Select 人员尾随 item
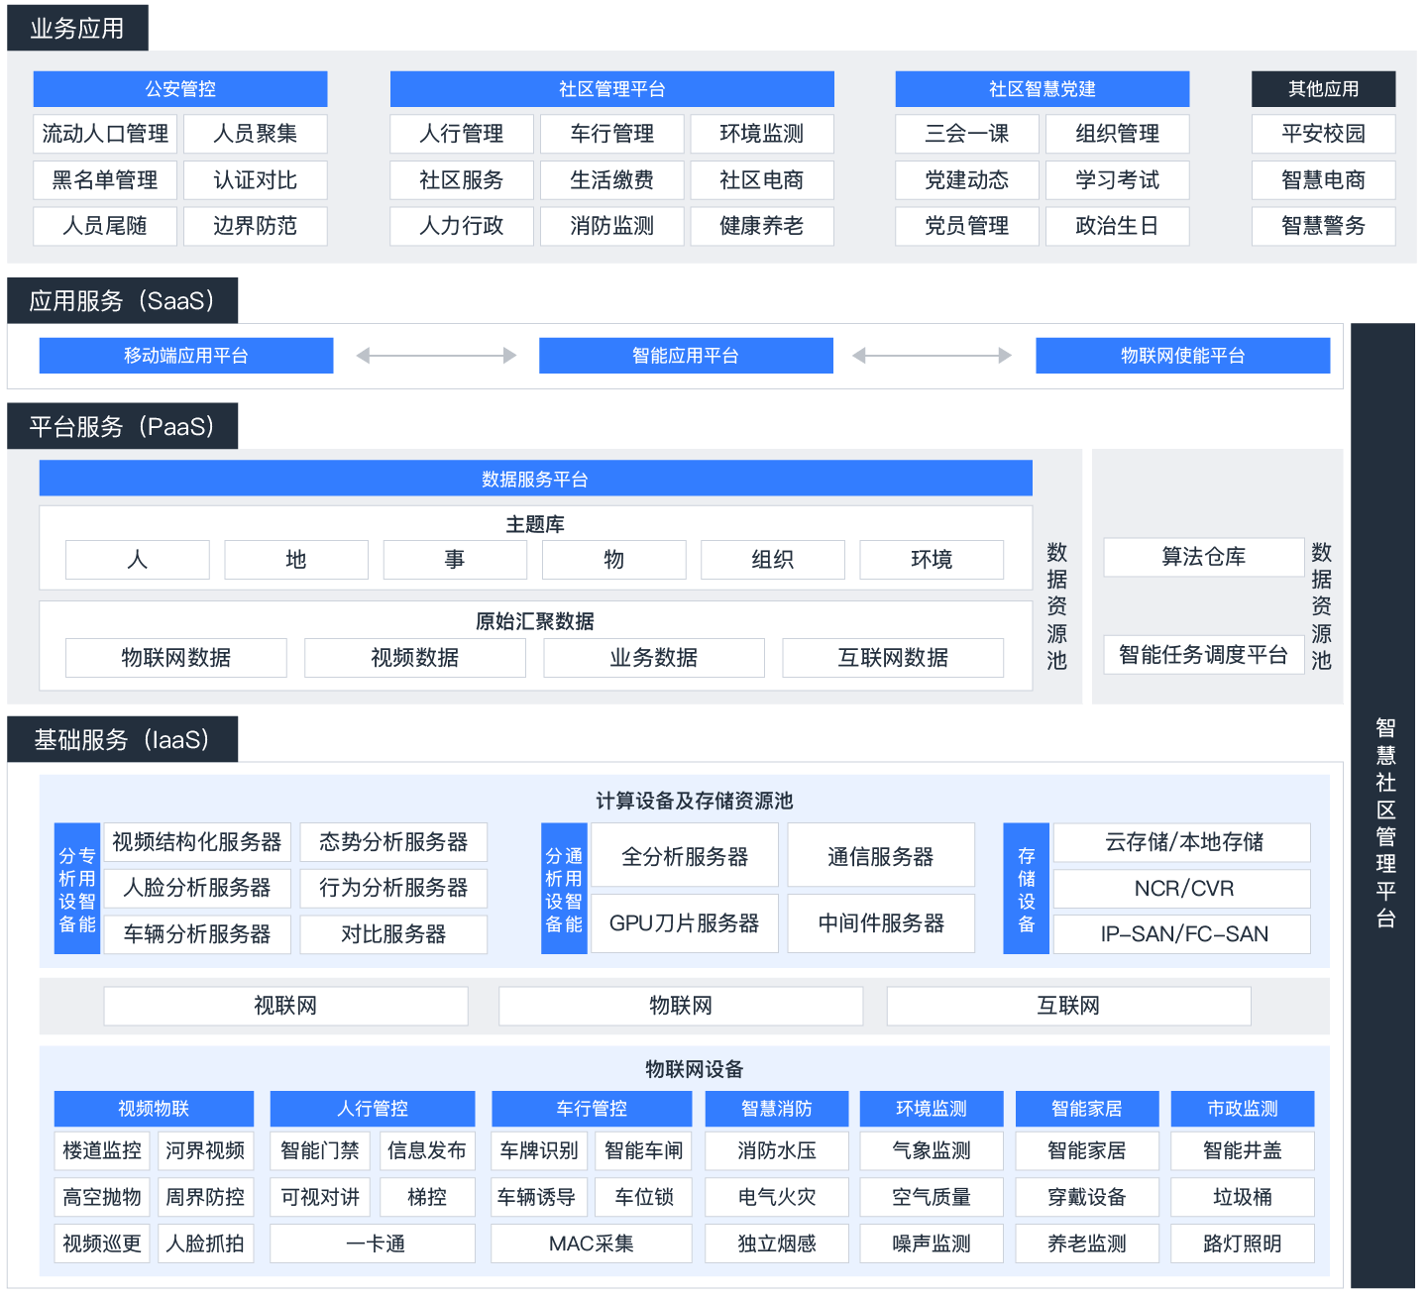1428x1296 pixels. 105,226
